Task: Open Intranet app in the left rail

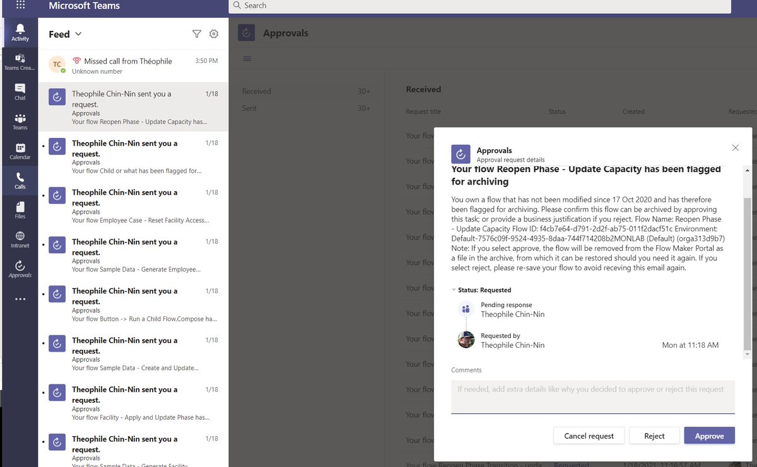Action: 20,239
